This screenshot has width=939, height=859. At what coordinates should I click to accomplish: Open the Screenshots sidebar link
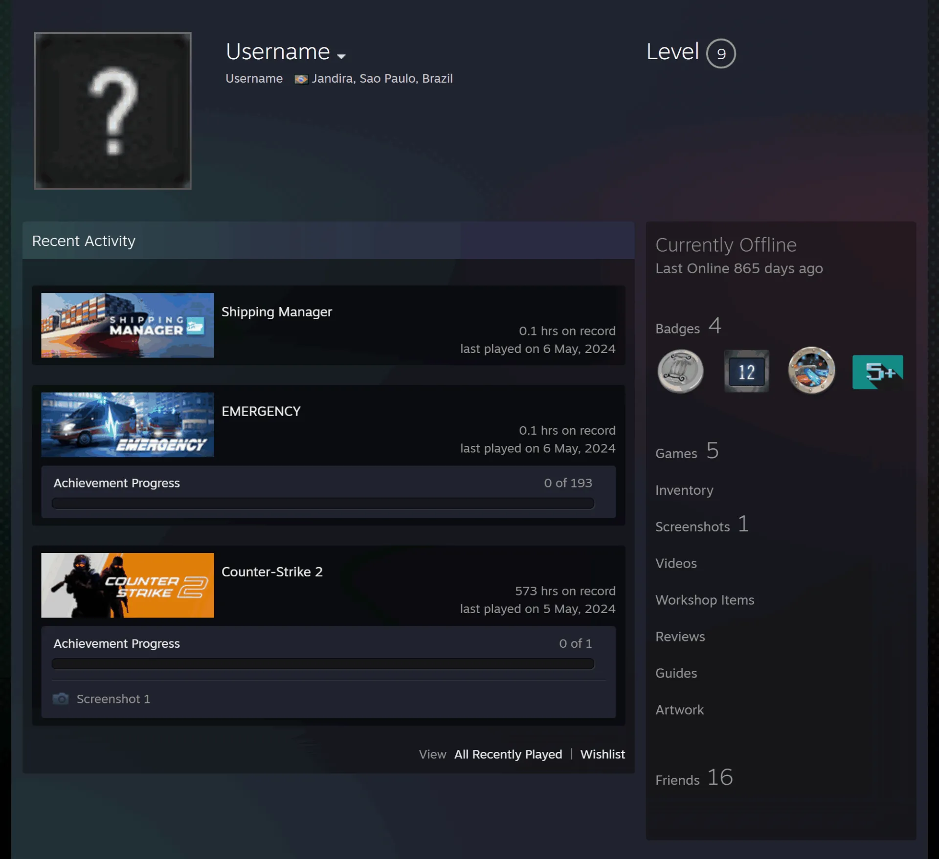(x=702, y=525)
